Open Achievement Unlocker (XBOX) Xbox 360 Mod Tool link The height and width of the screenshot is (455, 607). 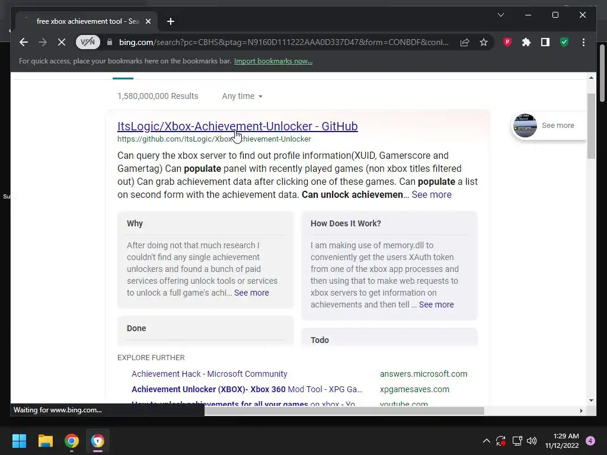point(247,389)
